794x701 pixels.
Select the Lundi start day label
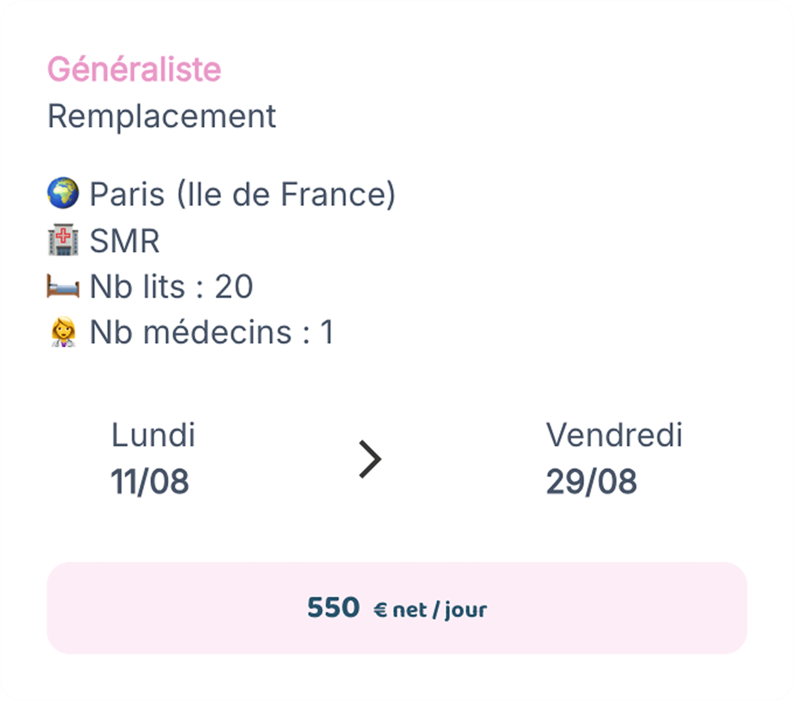(x=153, y=435)
